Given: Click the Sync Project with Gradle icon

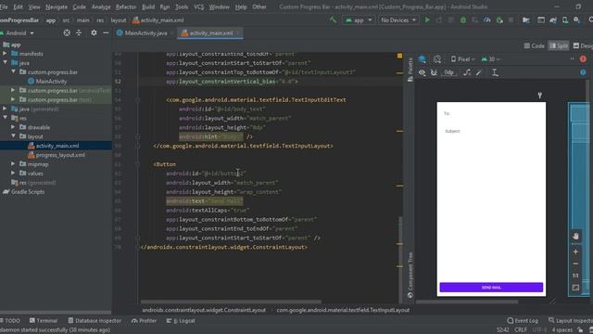Looking at the screenshot, I should coord(553,20).
